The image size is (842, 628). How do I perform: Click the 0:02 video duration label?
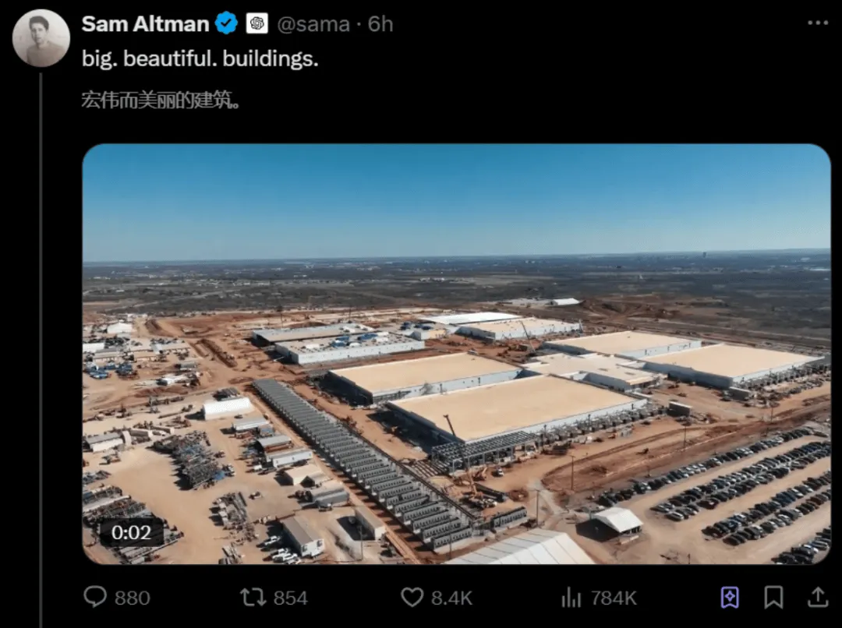click(132, 532)
